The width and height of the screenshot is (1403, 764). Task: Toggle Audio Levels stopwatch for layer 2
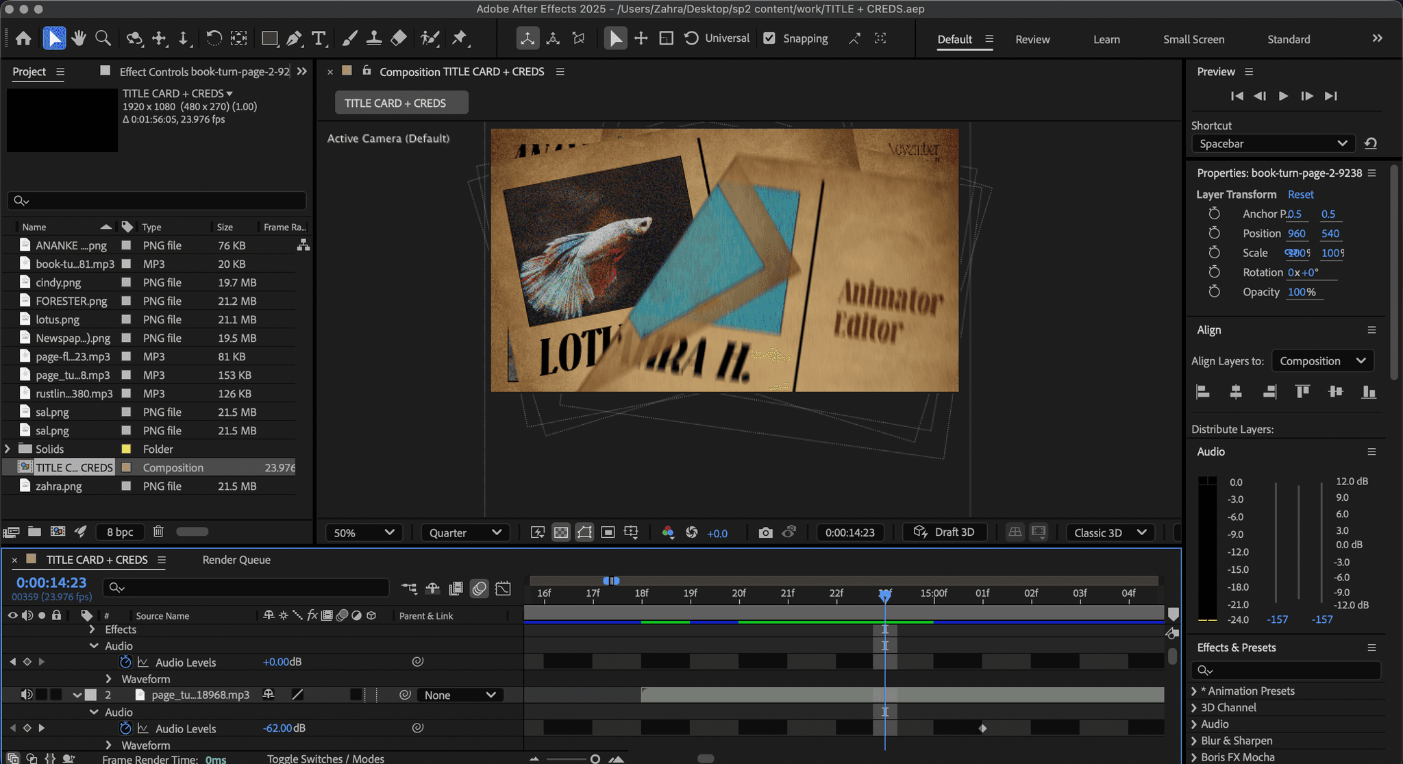(125, 728)
